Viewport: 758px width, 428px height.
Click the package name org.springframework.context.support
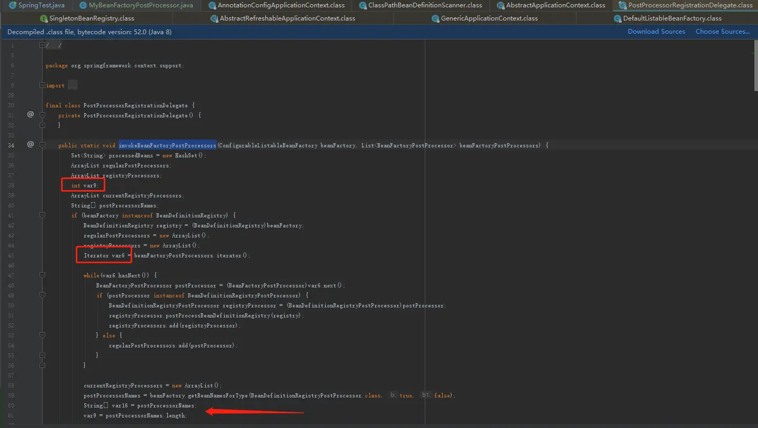point(126,65)
